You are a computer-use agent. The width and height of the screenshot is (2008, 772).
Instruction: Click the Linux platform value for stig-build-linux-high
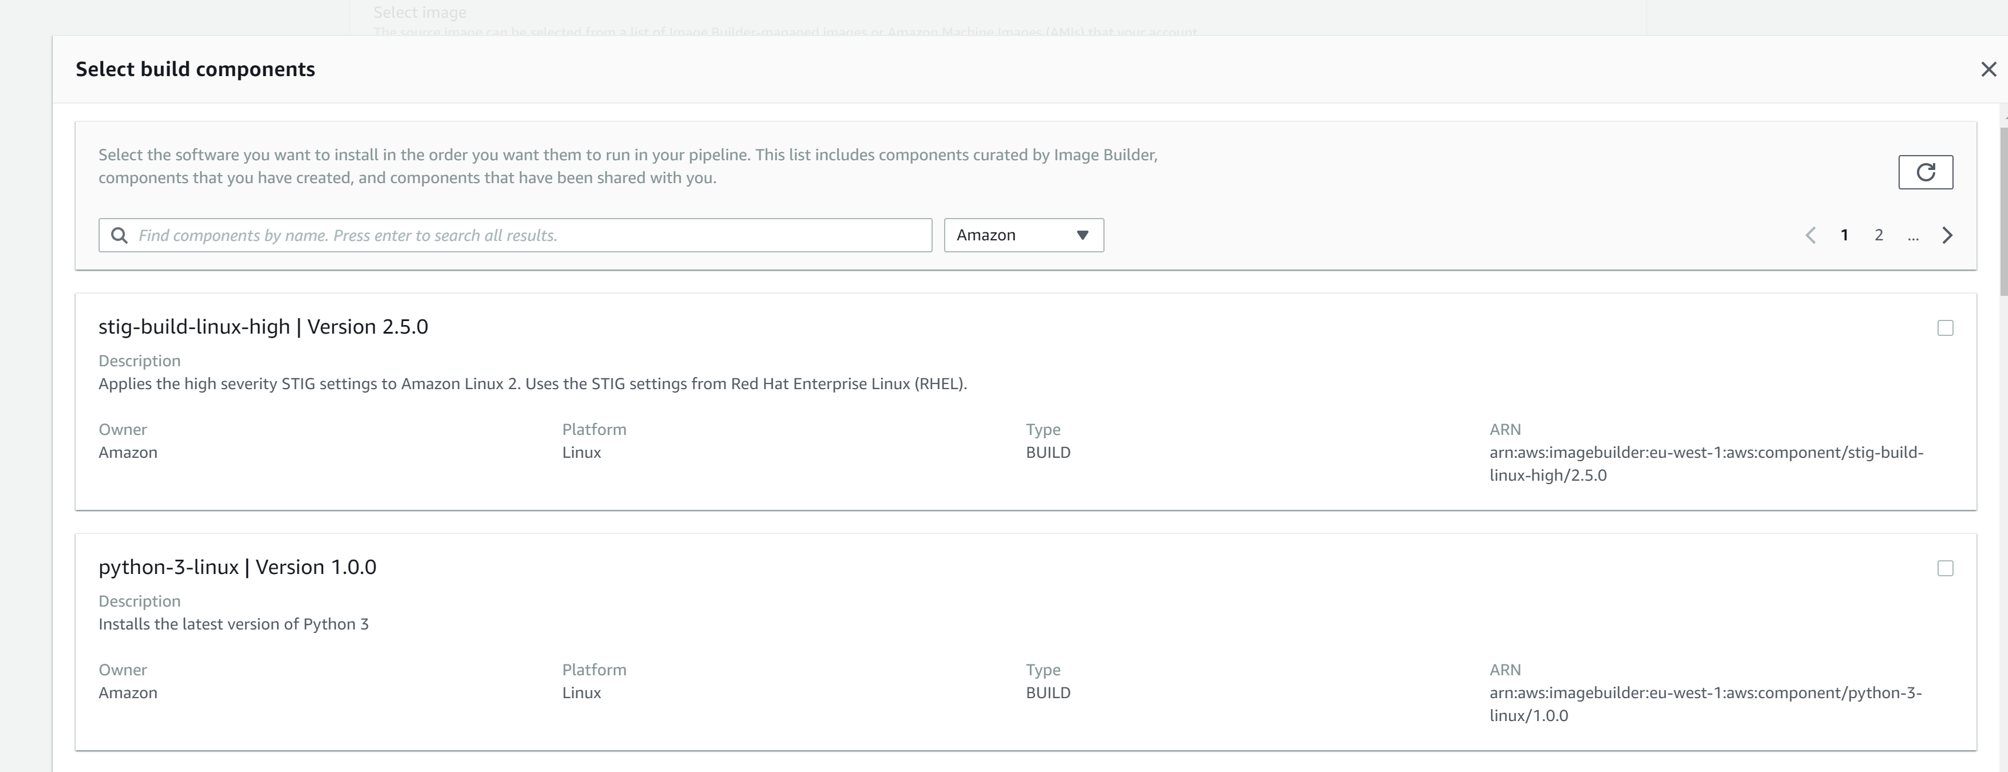coord(581,453)
